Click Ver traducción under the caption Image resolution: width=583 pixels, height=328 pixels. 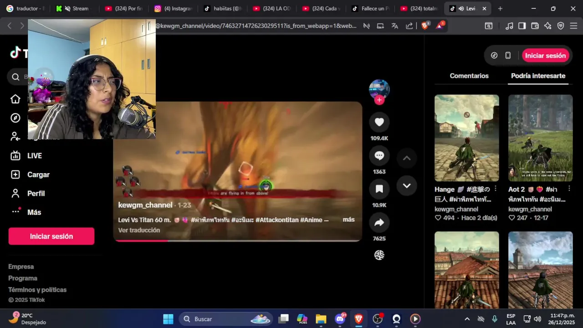click(x=139, y=230)
